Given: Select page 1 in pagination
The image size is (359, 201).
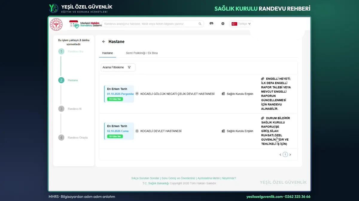Looking at the screenshot, I should (x=285, y=155).
